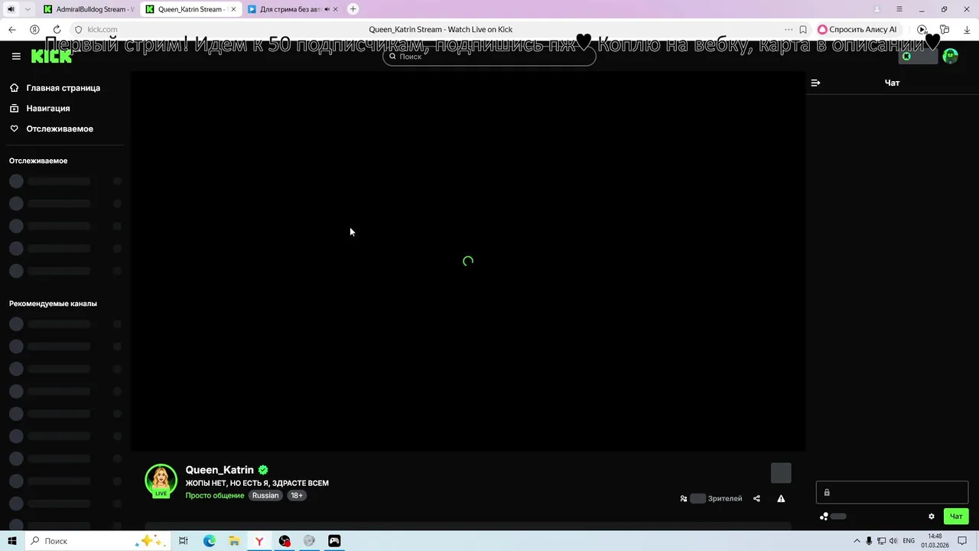Image resolution: width=979 pixels, height=551 pixels.
Task: Click the viewers count icon near Зрителей
Action: coord(684,498)
